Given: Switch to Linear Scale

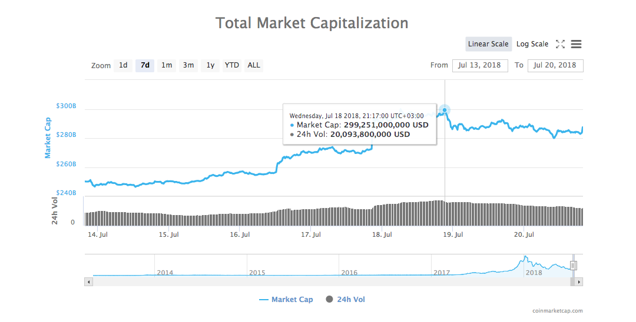Looking at the screenshot, I should 488,44.
